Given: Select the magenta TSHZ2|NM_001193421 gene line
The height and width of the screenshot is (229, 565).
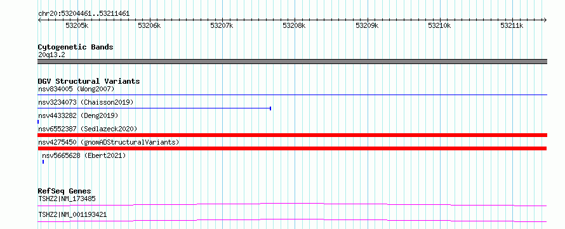Looking at the screenshot, I should click(292, 220).
